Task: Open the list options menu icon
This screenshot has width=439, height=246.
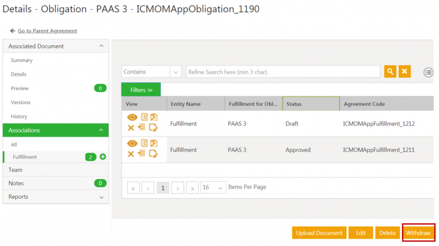Action: [x=429, y=72]
